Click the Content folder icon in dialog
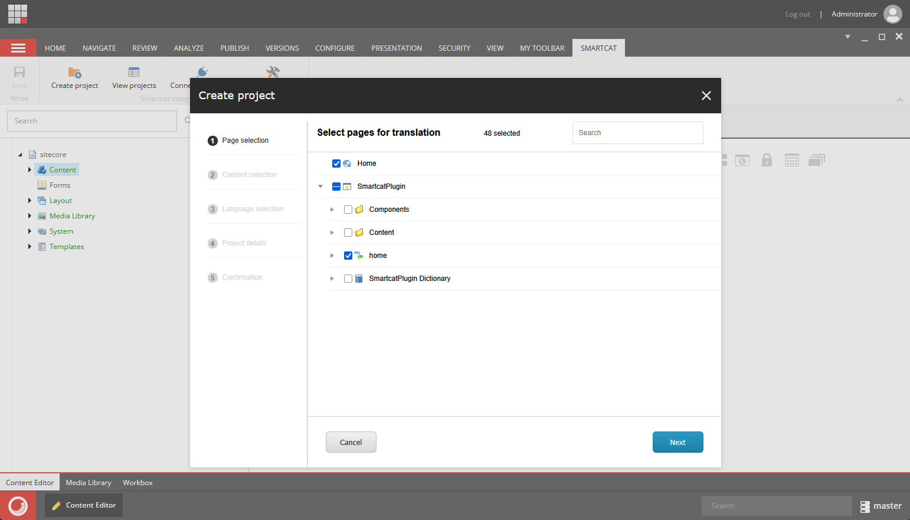This screenshot has height=520, width=910. (359, 233)
